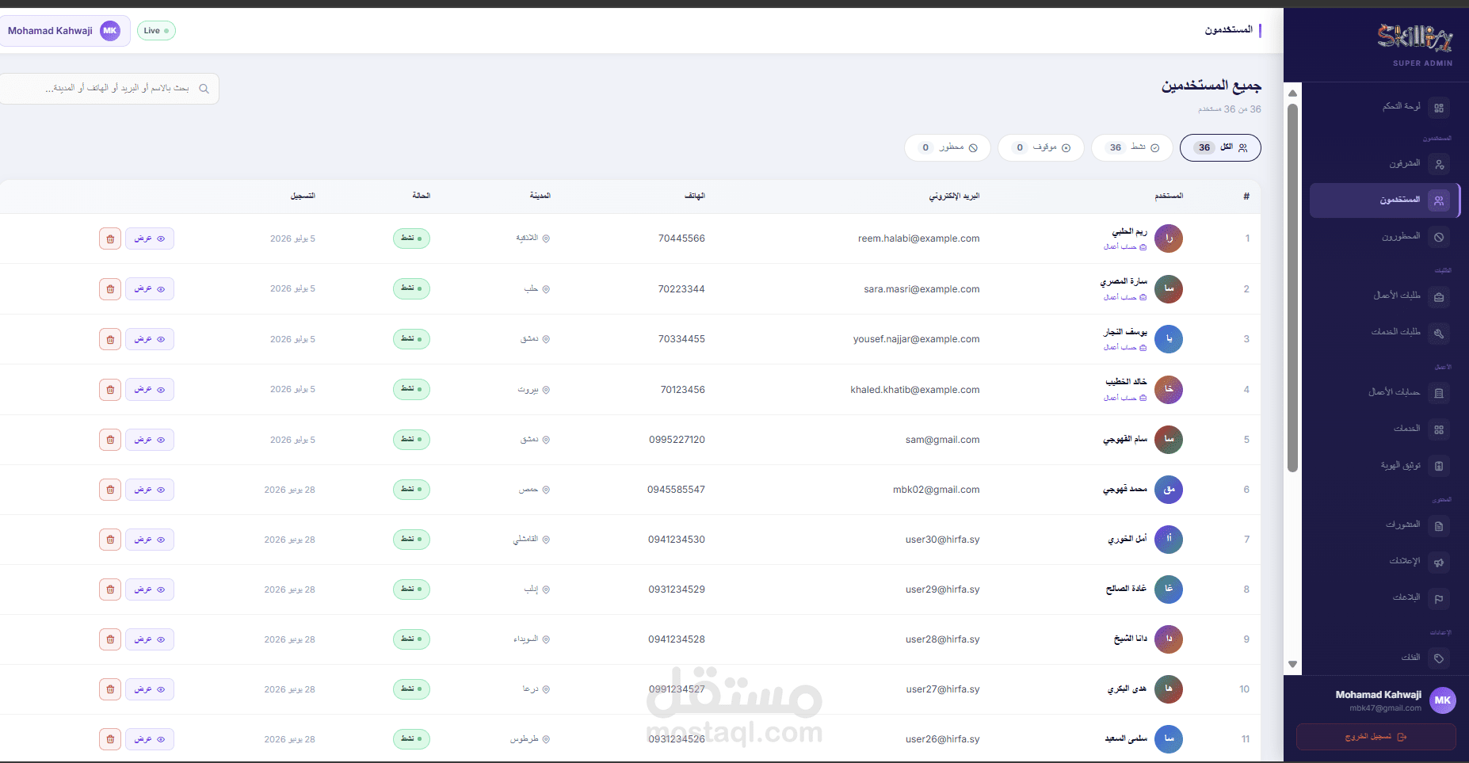Delete the sam@gmail.com user row
Image resolution: width=1469 pixels, height=763 pixels.
110,440
